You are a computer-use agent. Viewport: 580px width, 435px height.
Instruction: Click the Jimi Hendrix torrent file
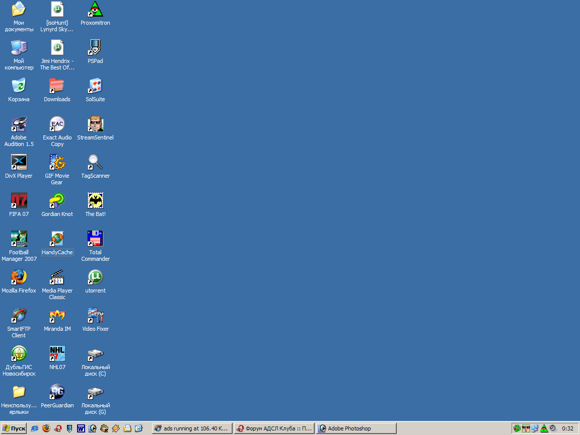tap(57, 48)
